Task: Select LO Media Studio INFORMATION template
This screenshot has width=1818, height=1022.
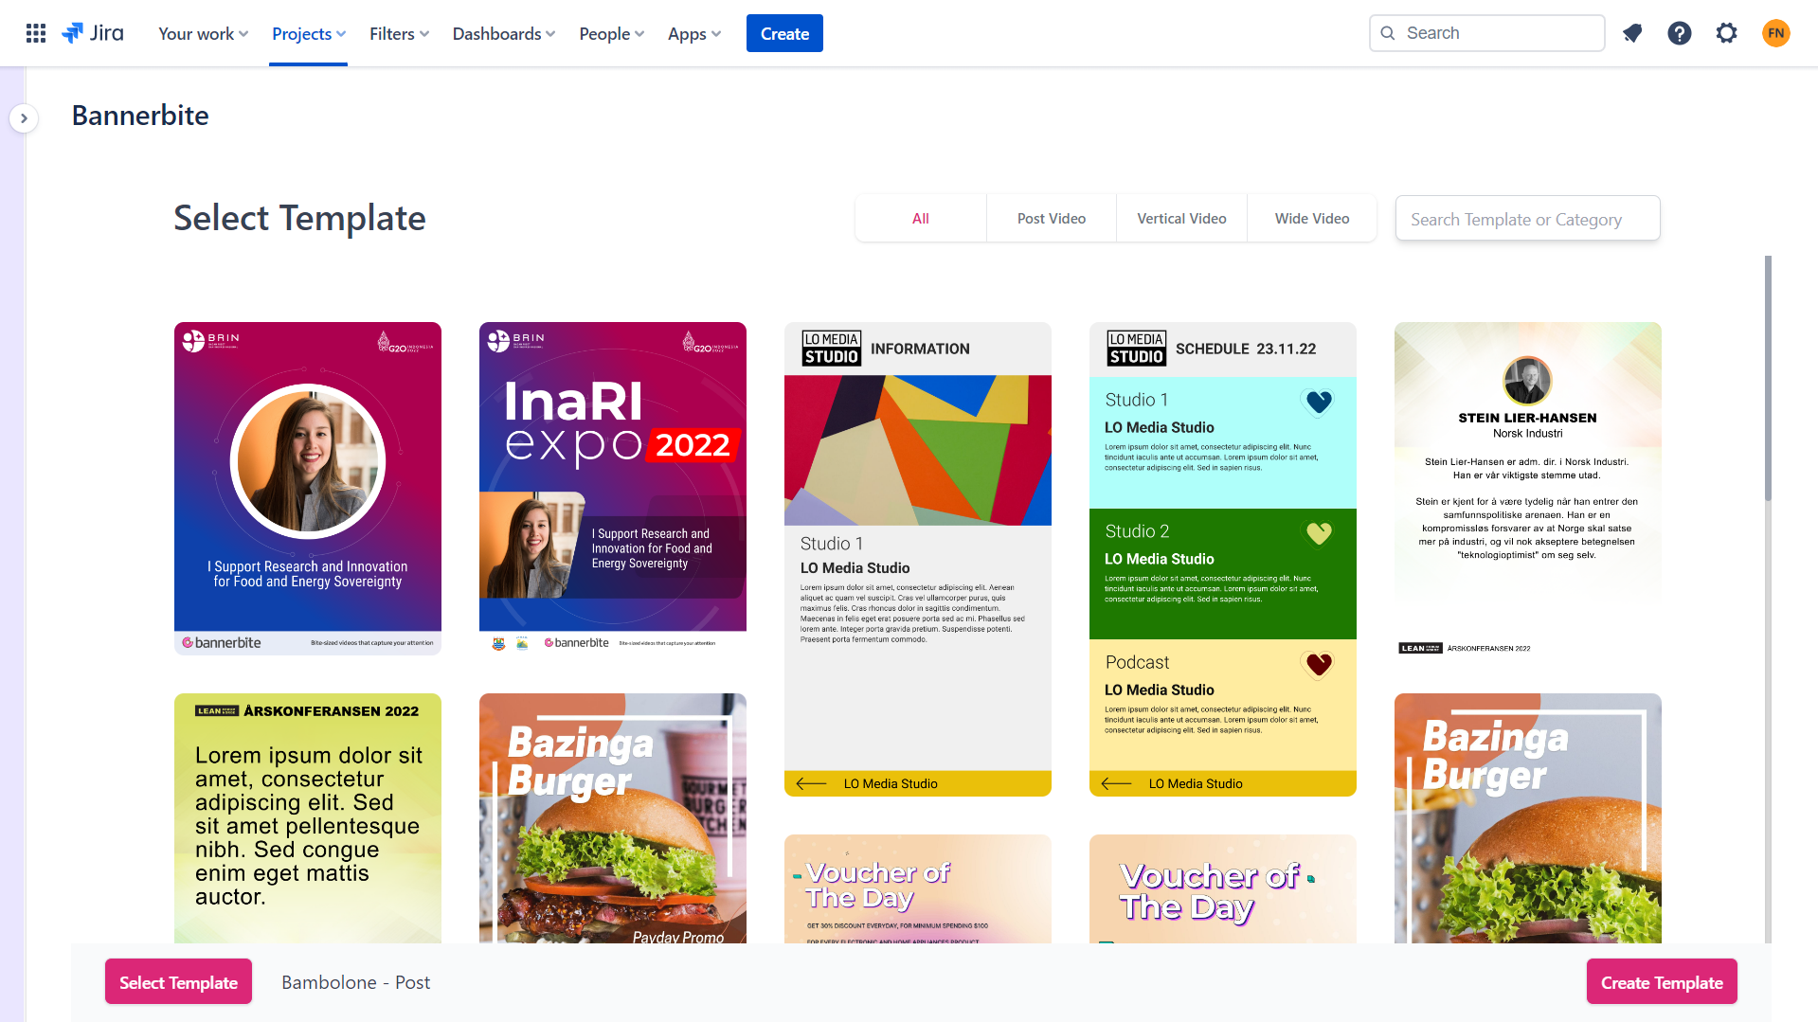Action: point(918,559)
